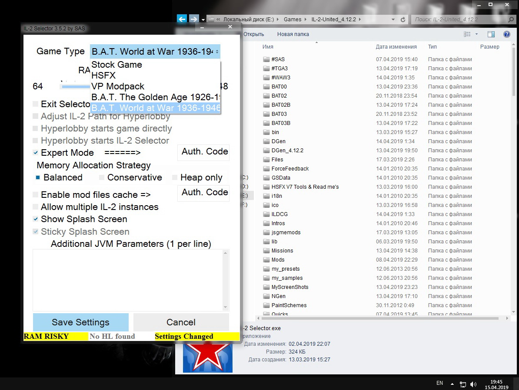
Task: Click the Cancel button
Action: tap(181, 322)
